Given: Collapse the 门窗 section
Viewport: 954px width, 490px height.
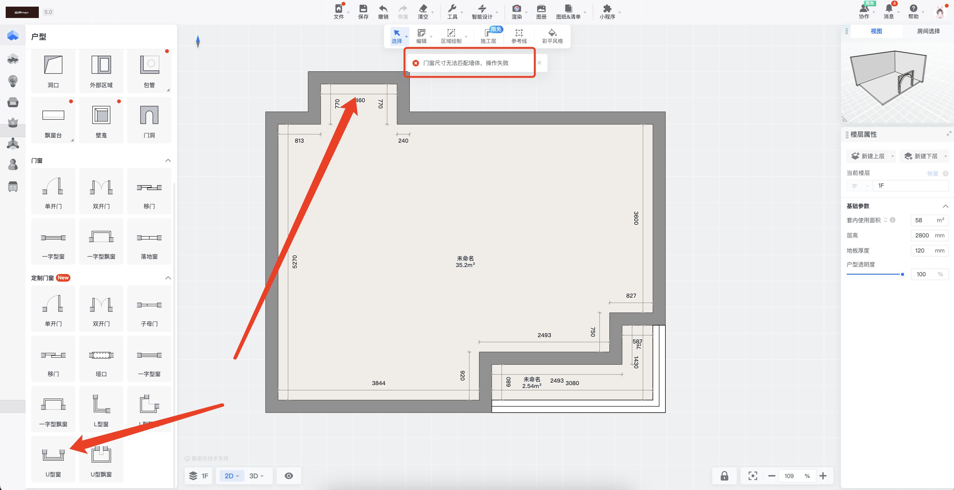Looking at the screenshot, I should click(168, 160).
